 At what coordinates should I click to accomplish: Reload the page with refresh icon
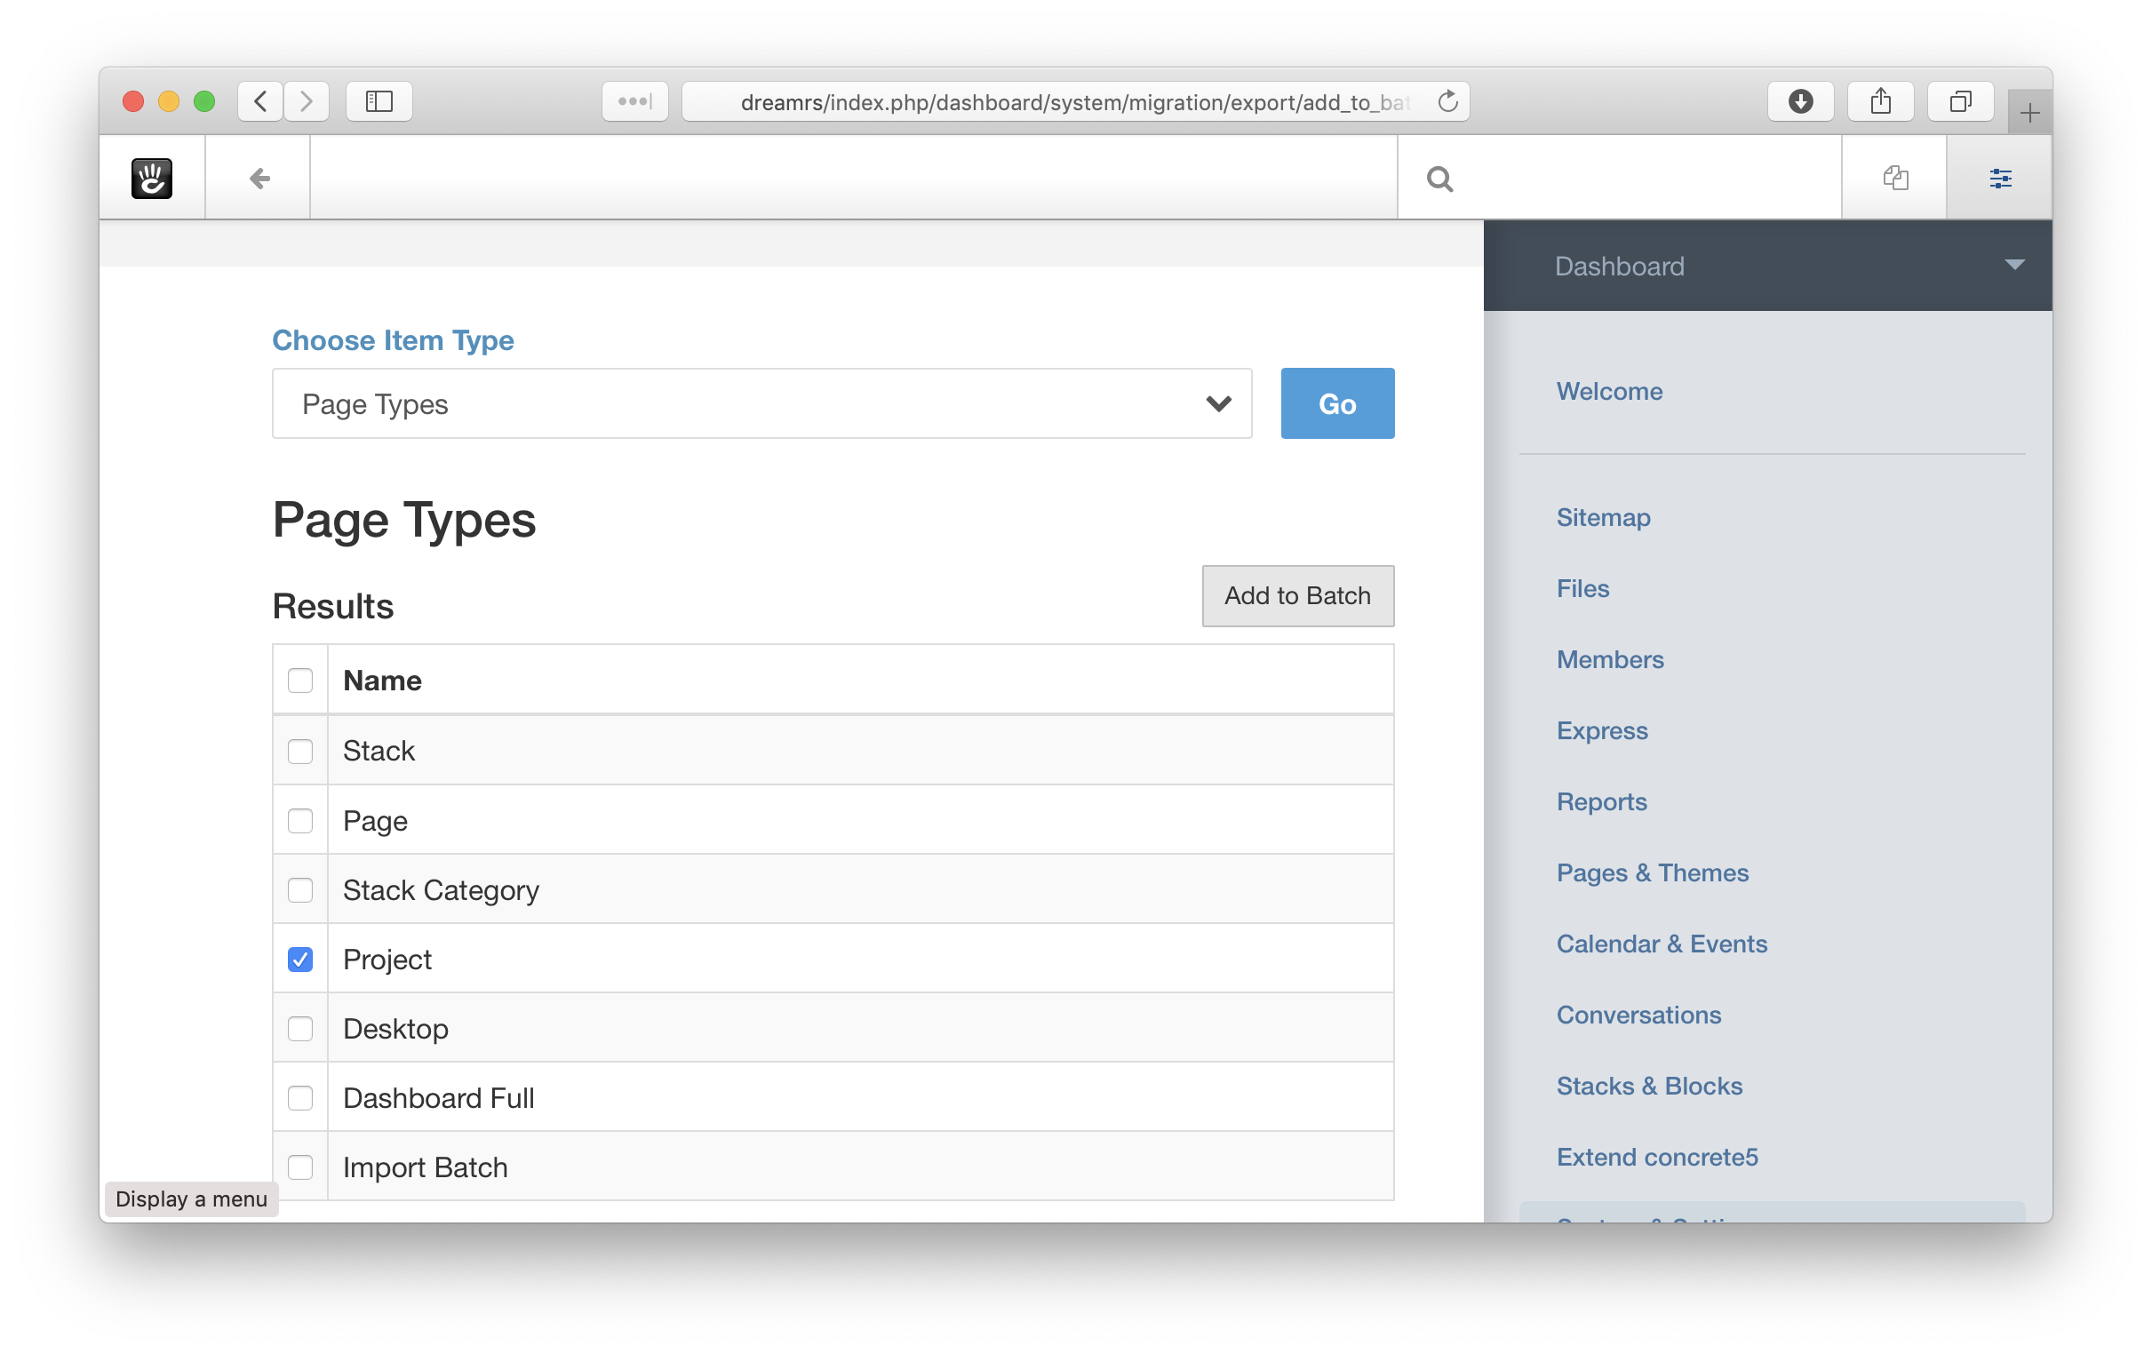point(1447,101)
